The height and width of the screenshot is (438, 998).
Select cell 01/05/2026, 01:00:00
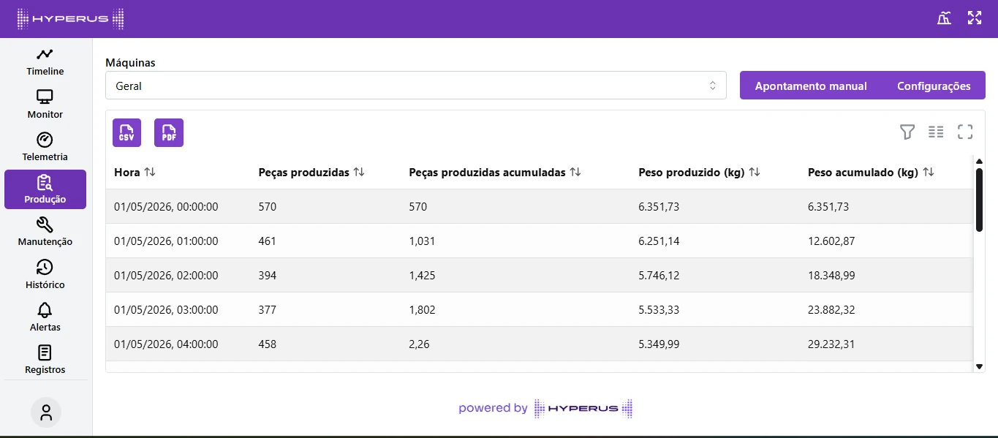click(x=166, y=241)
